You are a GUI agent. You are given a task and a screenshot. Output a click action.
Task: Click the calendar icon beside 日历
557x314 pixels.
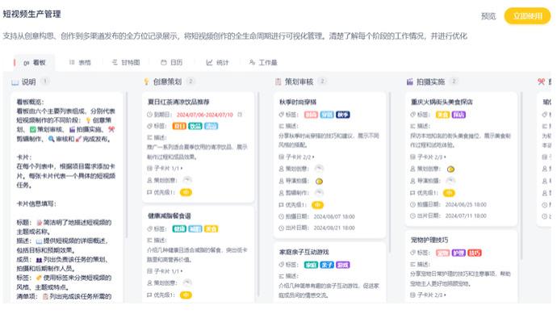[x=163, y=62]
